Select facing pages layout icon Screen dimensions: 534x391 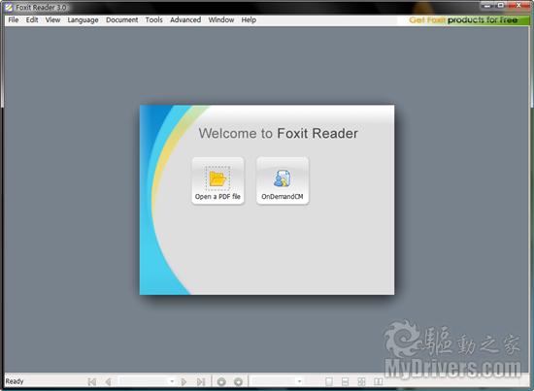pyautogui.click(x=378, y=382)
